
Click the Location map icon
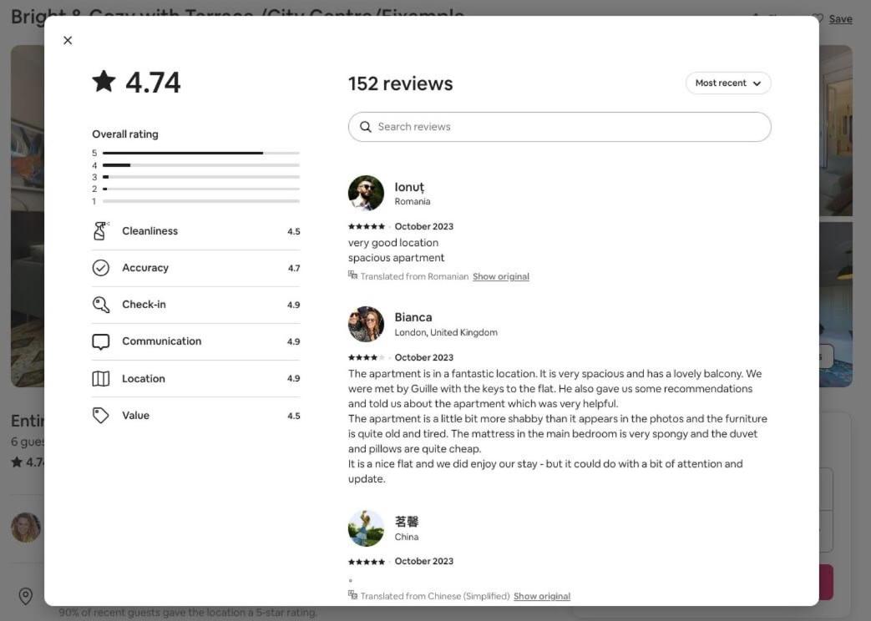[100, 378]
